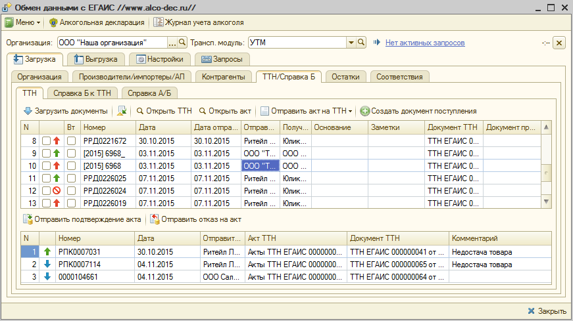Tick the first checkbox in row 8

click(46, 140)
